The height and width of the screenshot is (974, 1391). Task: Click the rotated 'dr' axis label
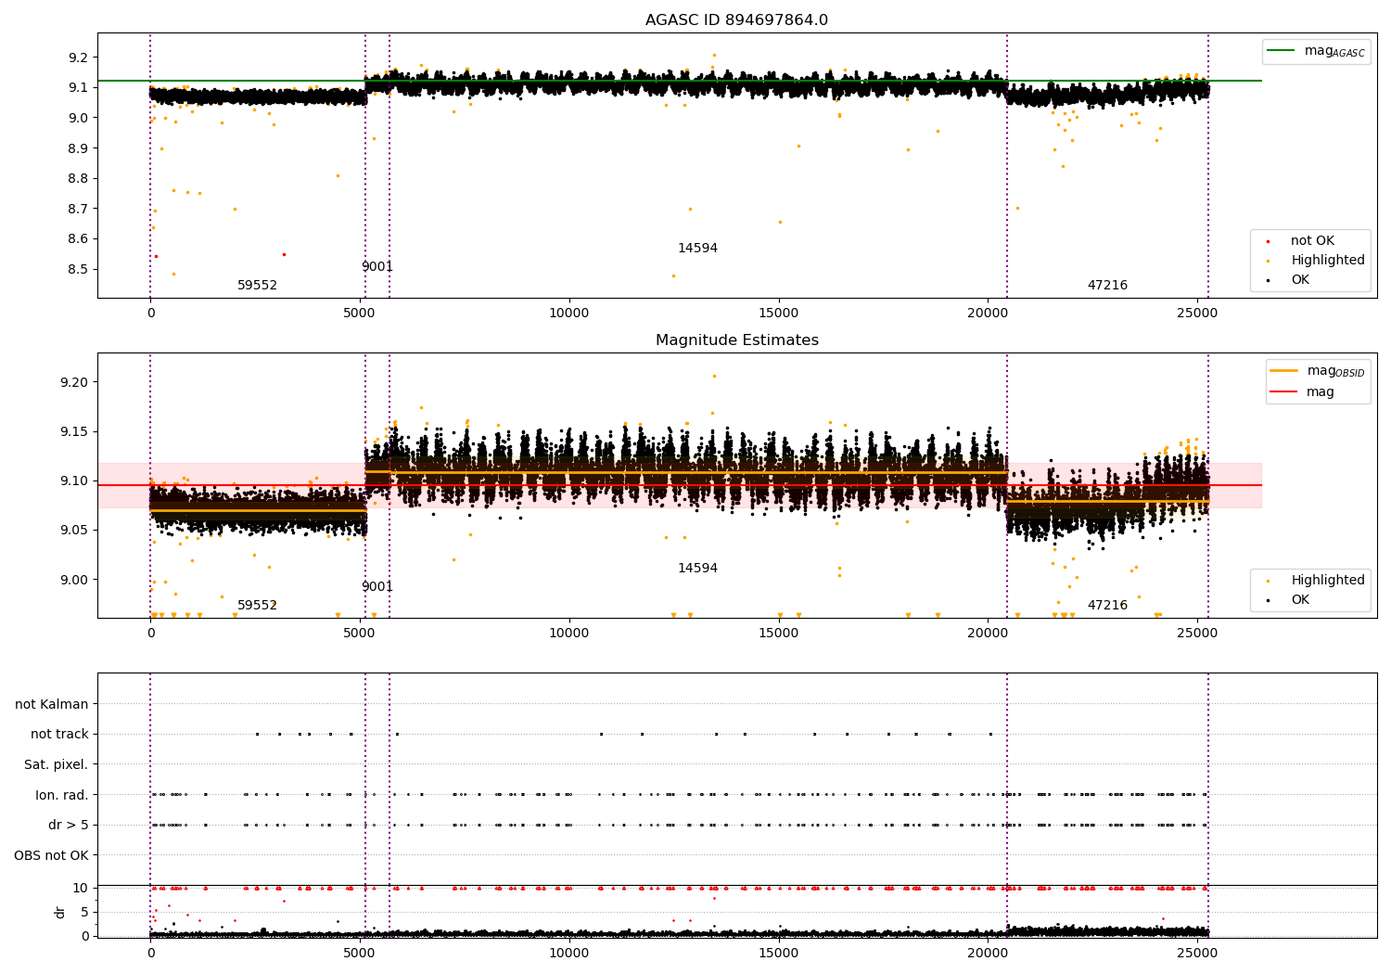coord(60,912)
